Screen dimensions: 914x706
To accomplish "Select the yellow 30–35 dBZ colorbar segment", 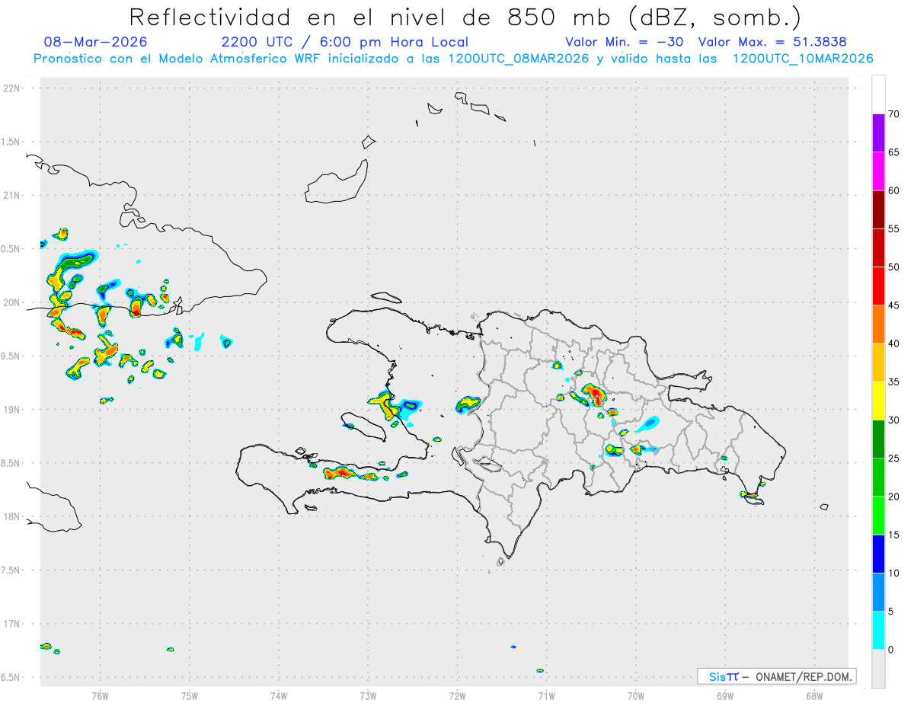I will click(878, 401).
